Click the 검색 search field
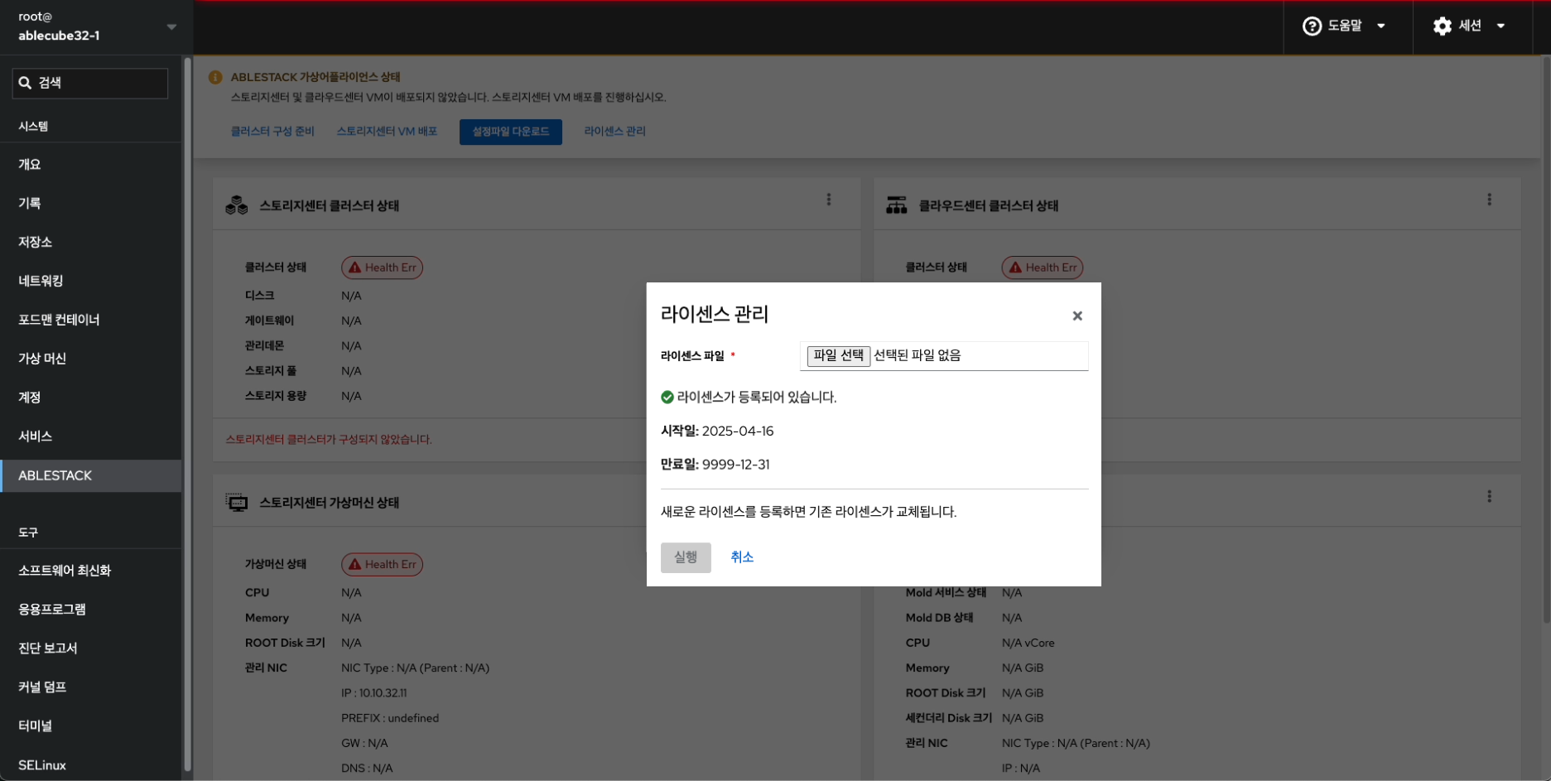 pos(90,83)
